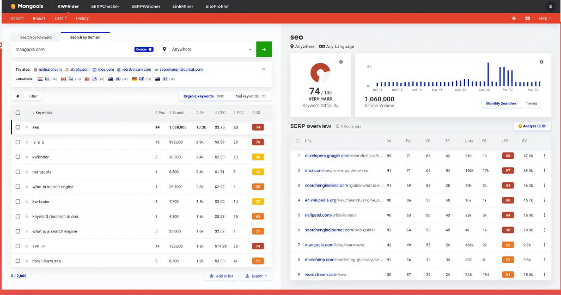Open options menu for moz.com row

pos(545,170)
